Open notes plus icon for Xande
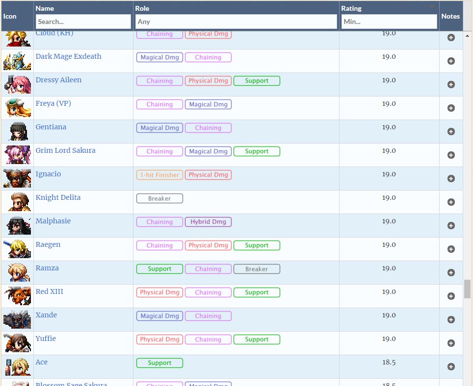Screen dimensions: 473x386 coord(451,319)
